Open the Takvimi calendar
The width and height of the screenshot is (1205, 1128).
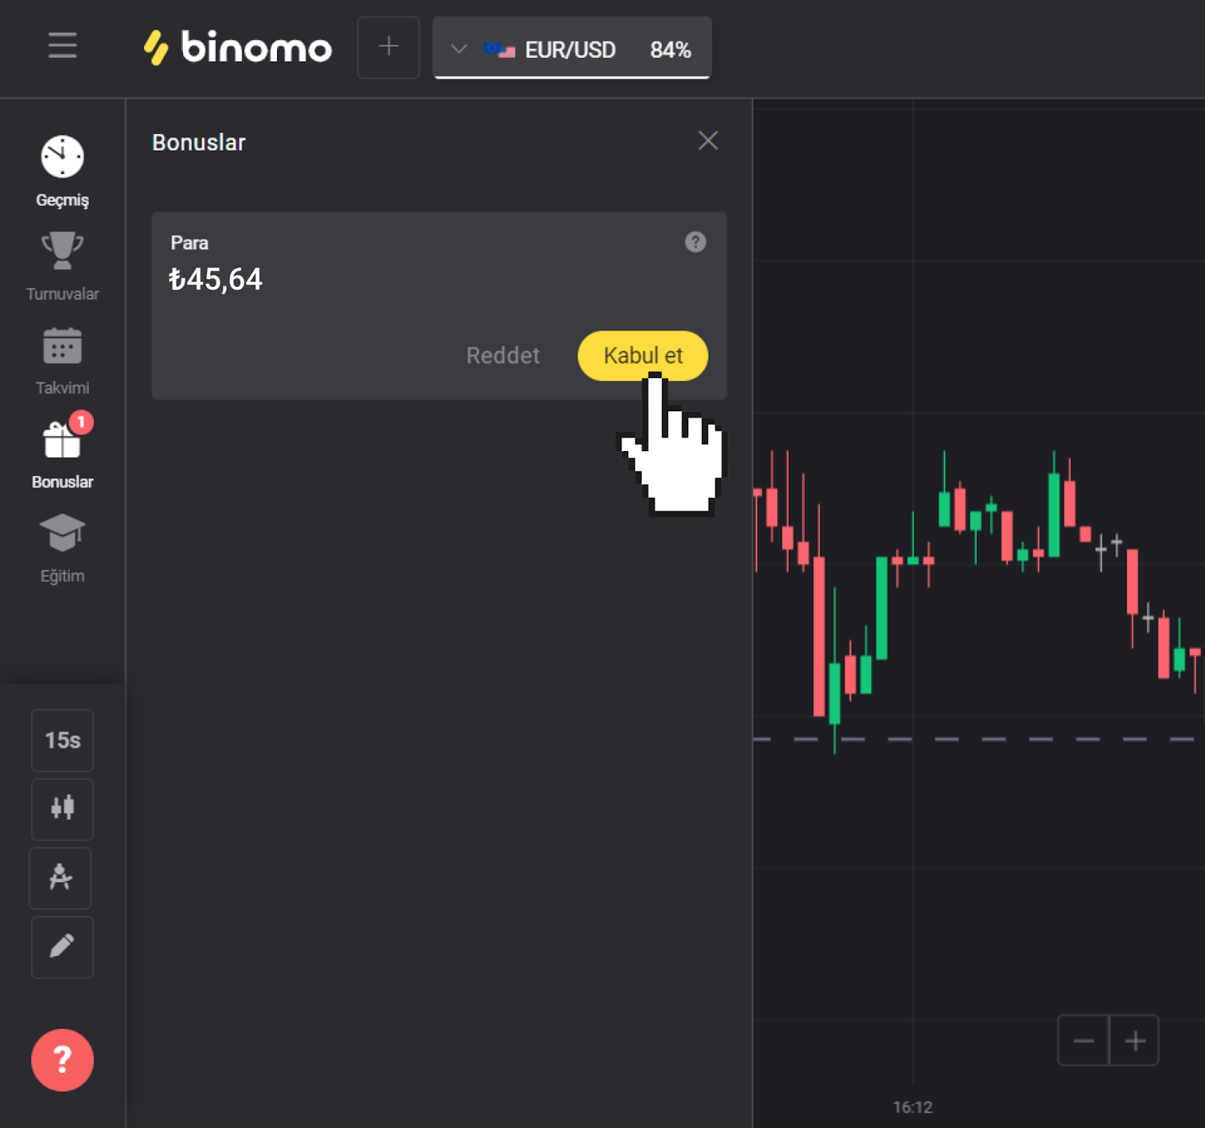[63, 360]
